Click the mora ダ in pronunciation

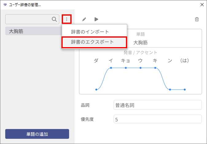[96, 61]
